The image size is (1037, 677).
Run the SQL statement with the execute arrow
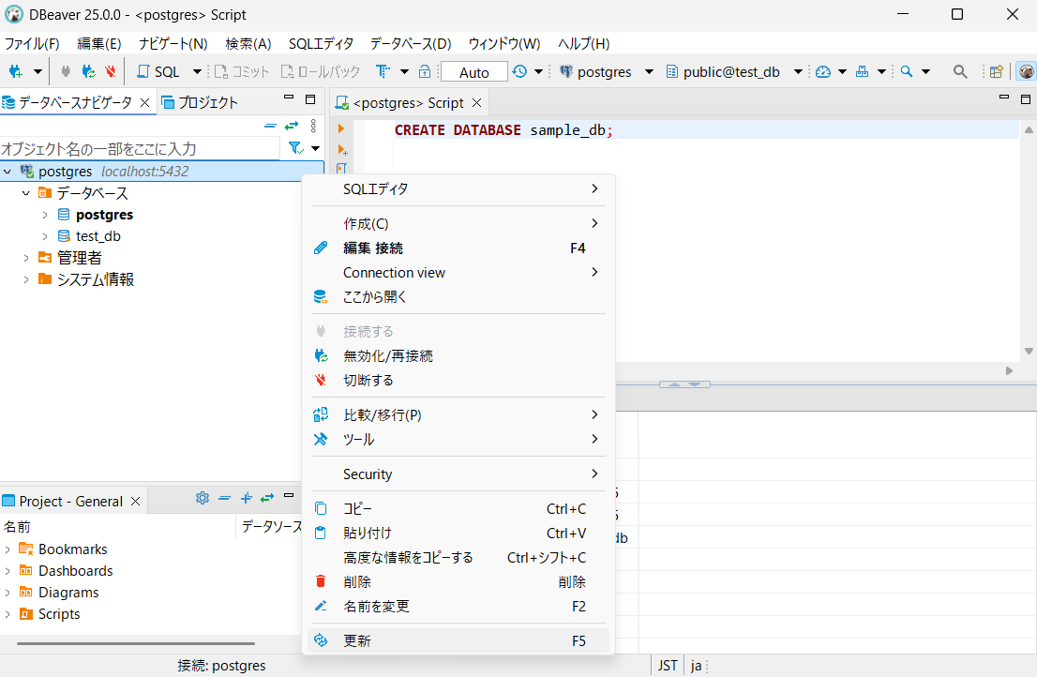(x=341, y=129)
